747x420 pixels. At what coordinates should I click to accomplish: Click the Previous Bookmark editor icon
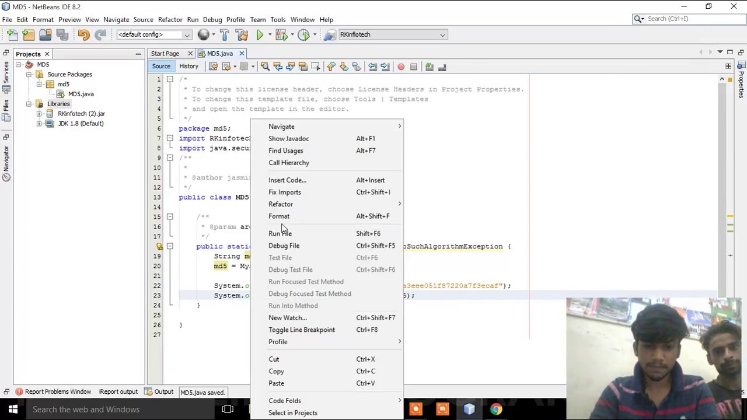(331, 66)
